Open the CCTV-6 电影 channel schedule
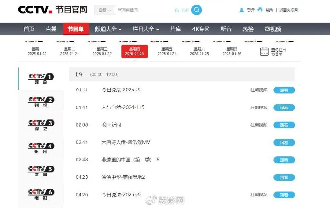This screenshot has height=208, width=330. [x=41, y=194]
